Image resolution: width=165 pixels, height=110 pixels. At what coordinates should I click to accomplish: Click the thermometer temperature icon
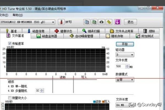pos(61,22)
